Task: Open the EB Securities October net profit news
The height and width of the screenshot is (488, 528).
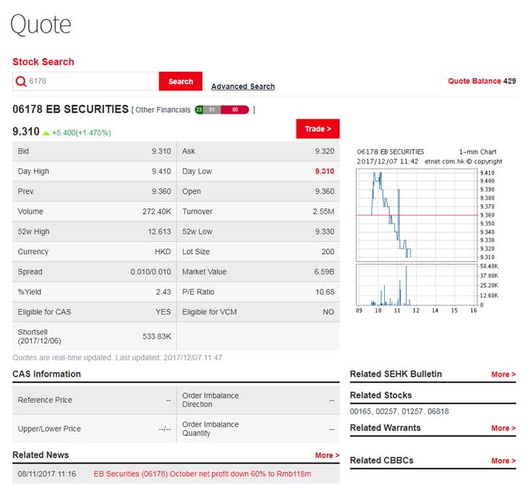Action: [x=203, y=474]
